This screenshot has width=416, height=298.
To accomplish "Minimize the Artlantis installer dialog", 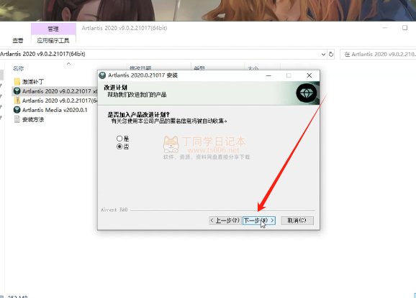I will [268, 75].
